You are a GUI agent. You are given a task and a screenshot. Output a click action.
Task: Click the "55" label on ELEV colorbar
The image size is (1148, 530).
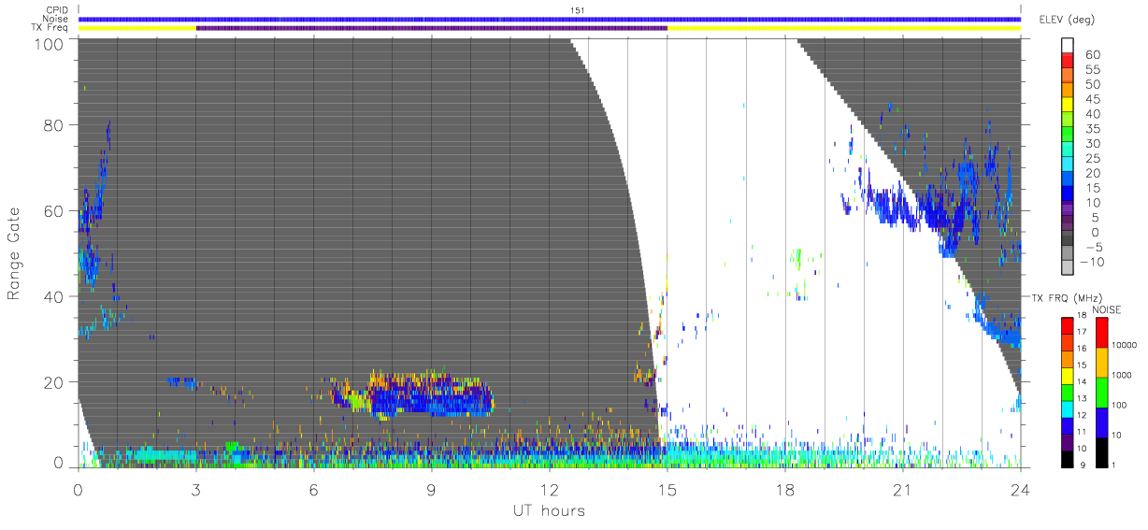(1093, 69)
